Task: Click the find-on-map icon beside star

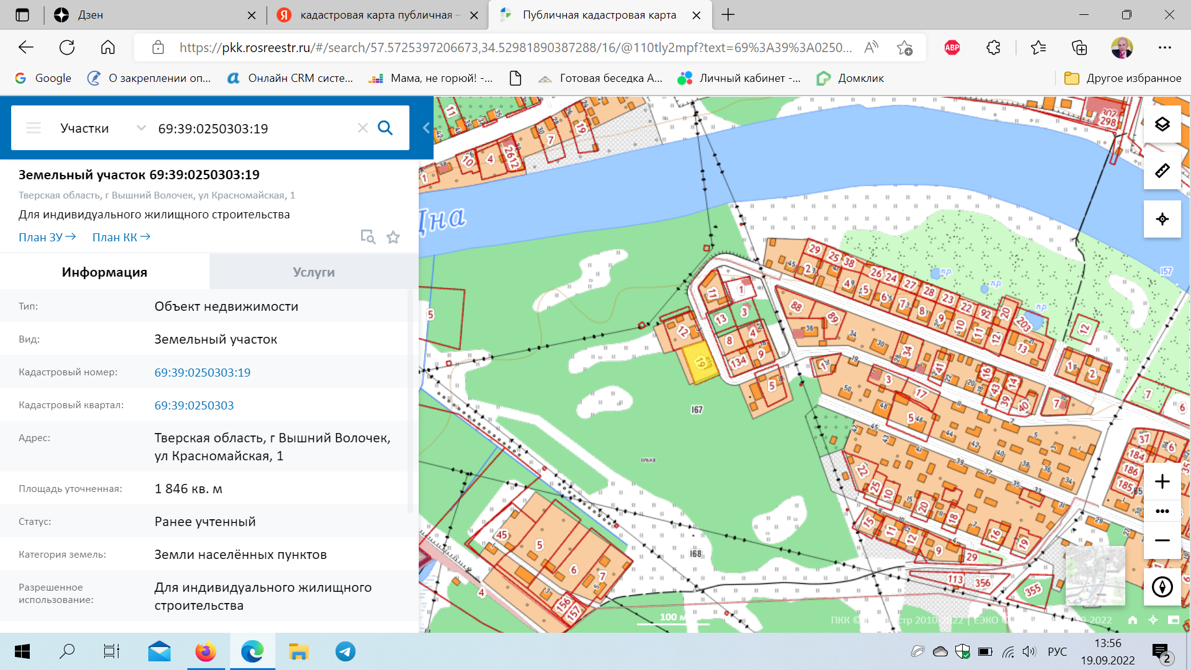Action: point(368,237)
